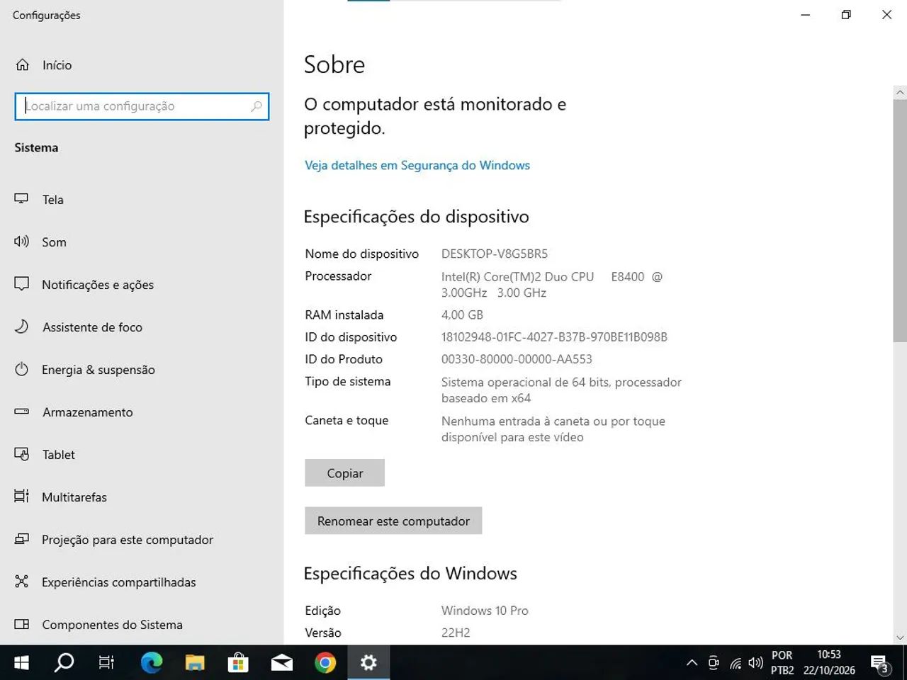Image resolution: width=907 pixels, height=680 pixels.
Task: Click the Tela display icon
Action: coord(22,199)
